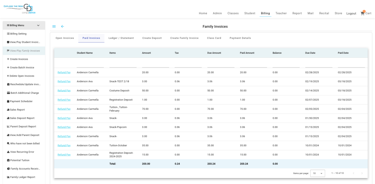Viewport: 375px width, 184px height.
Task: Click Refund Pay for Registration Deposit-2024-2025 row
Action: [x=64, y=155]
